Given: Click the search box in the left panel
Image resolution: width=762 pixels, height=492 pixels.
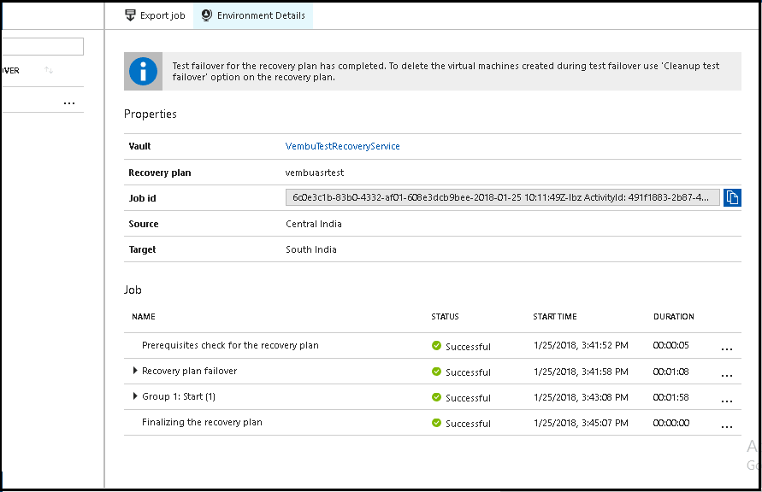Looking at the screenshot, I should tap(43, 47).
